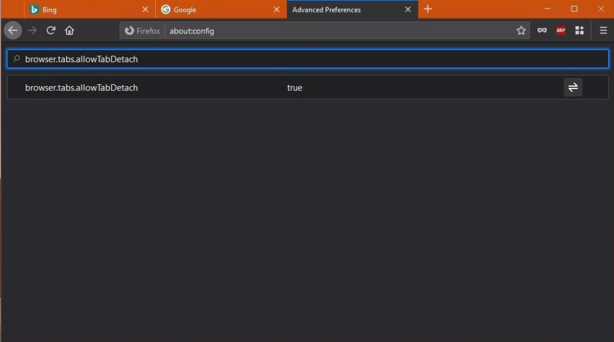The image size is (614, 342).
Task: Go back with the back arrow
Action: pyautogui.click(x=13, y=30)
